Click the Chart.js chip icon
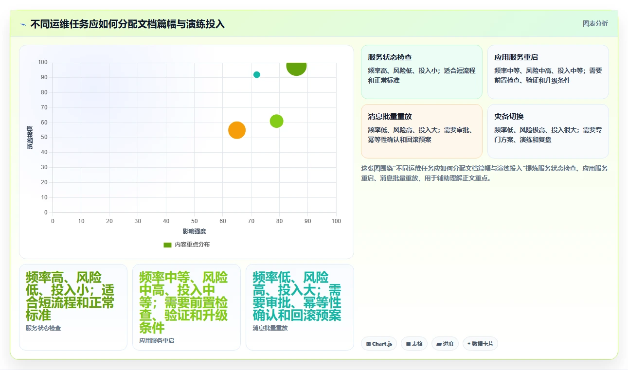 [369, 344]
